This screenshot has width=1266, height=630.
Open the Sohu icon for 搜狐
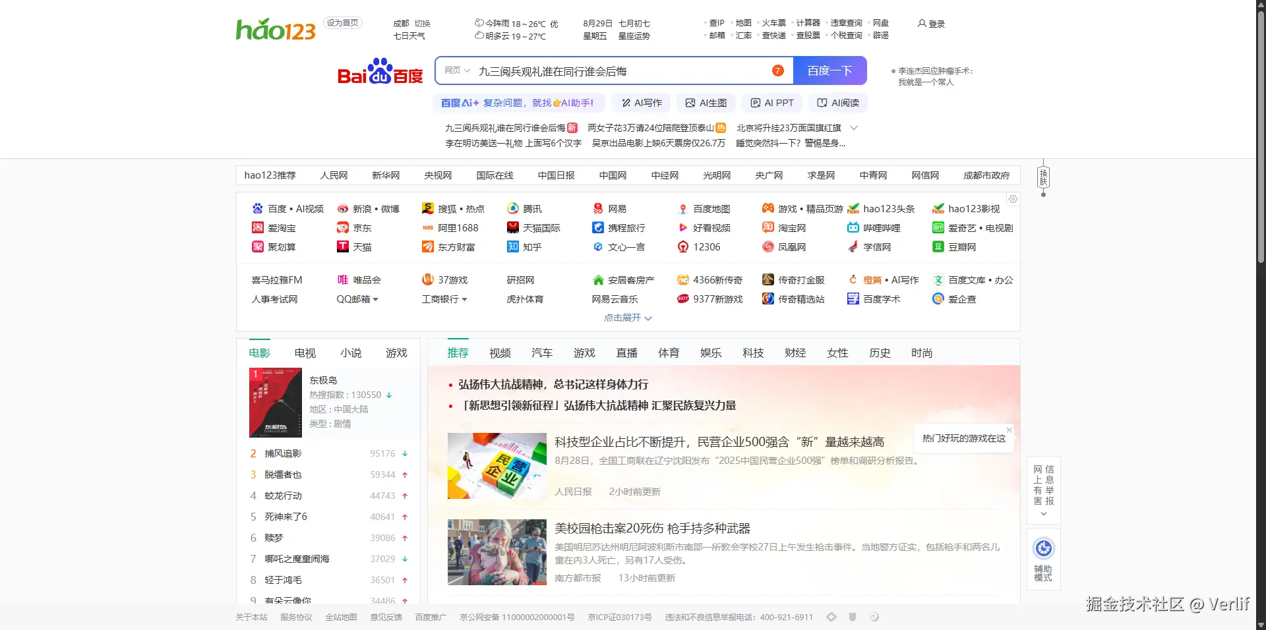(427, 209)
